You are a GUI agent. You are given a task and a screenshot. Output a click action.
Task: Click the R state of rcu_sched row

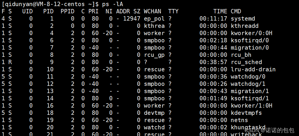pos(10,62)
